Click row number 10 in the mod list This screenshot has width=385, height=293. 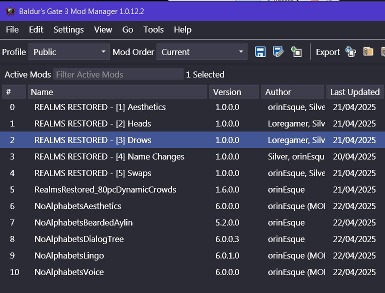click(x=14, y=272)
